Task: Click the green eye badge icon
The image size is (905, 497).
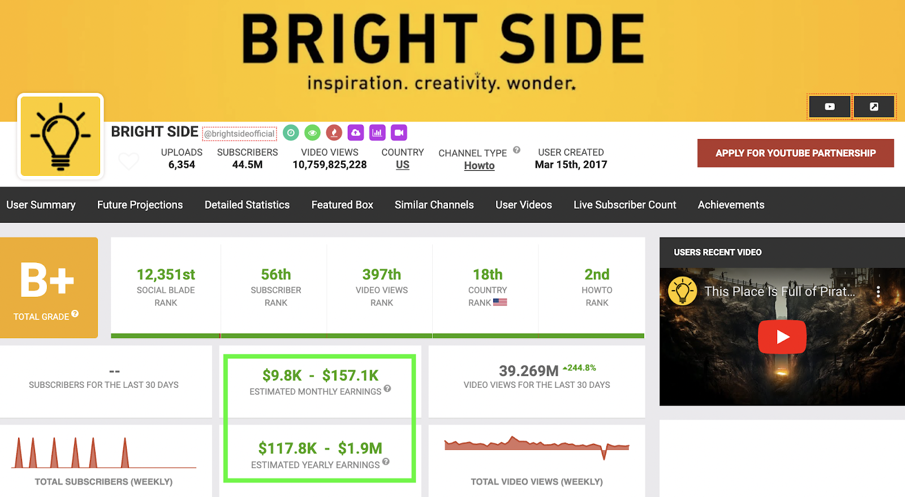Action: (x=312, y=133)
